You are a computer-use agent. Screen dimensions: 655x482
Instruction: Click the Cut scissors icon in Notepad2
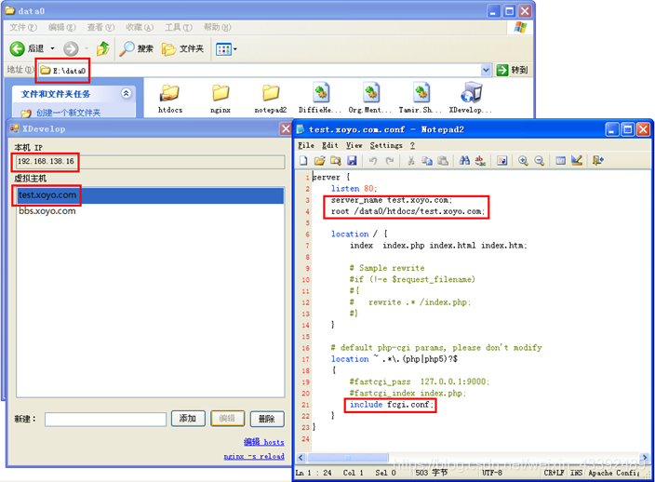(411, 161)
